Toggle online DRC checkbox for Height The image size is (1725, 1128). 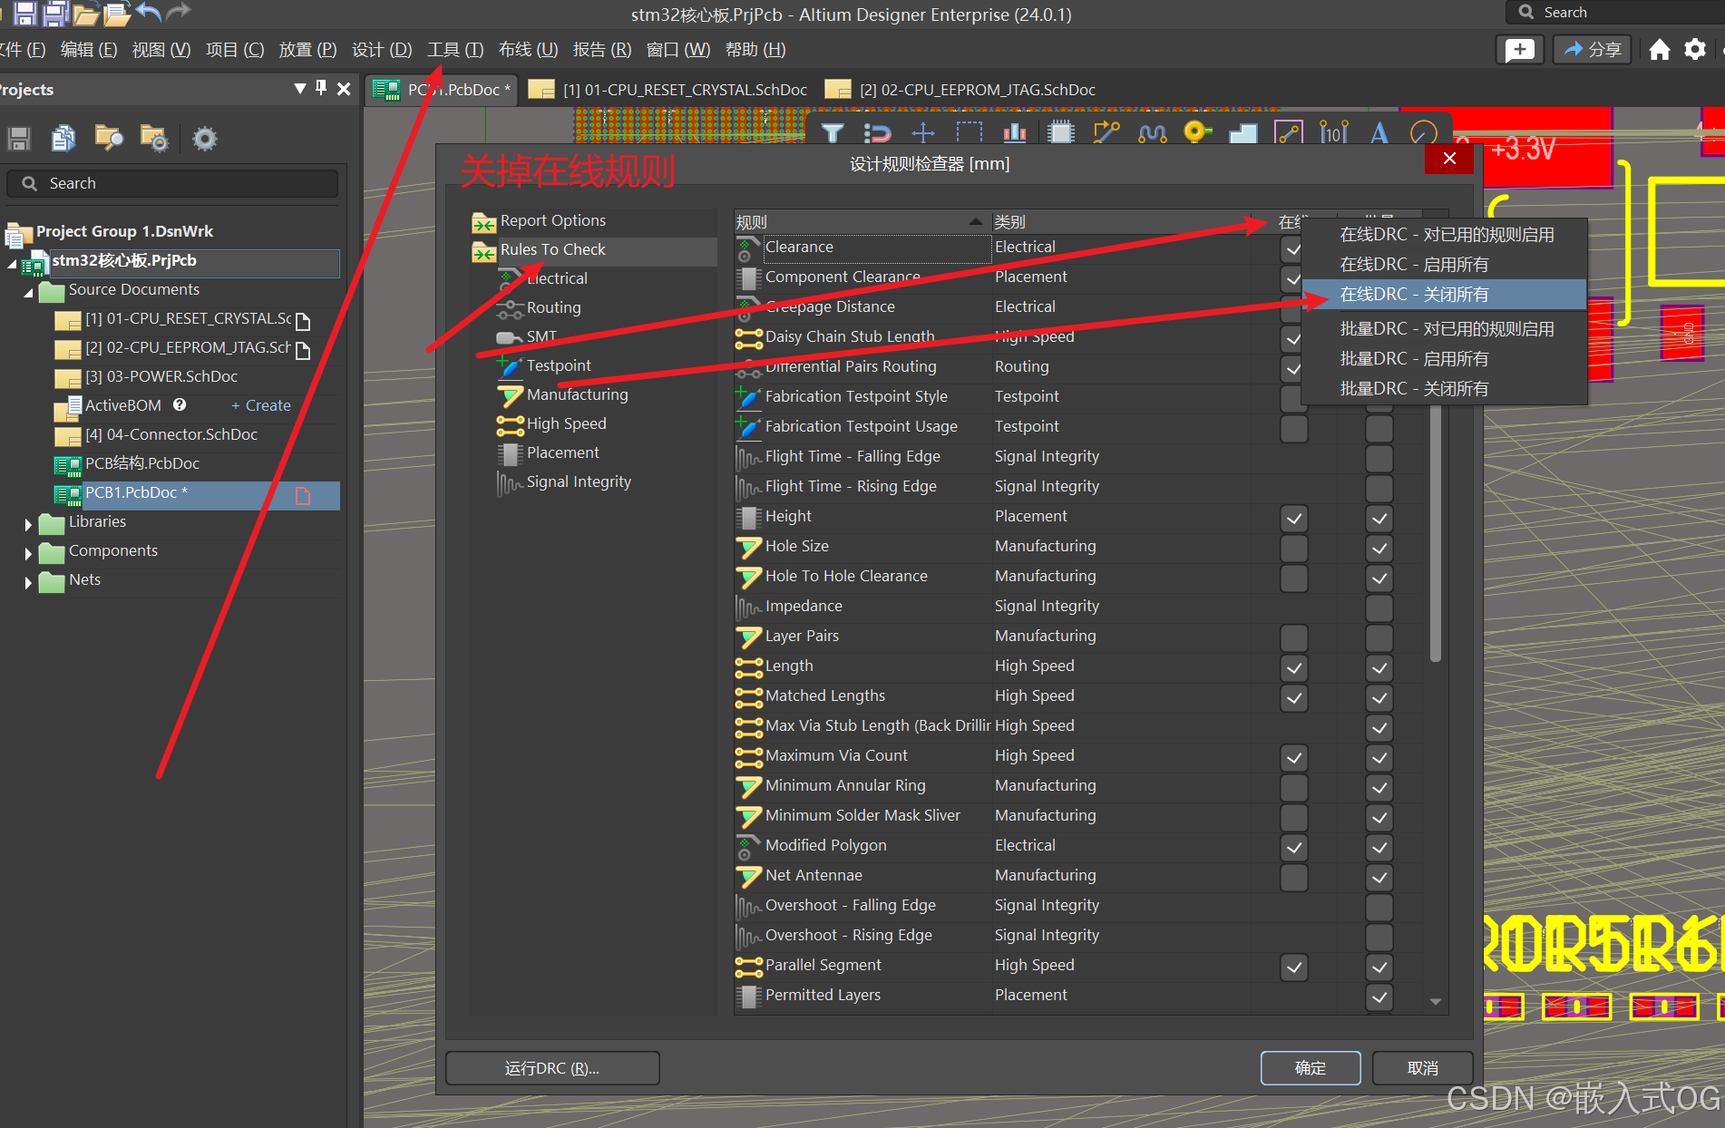click(x=1294, y=519)
